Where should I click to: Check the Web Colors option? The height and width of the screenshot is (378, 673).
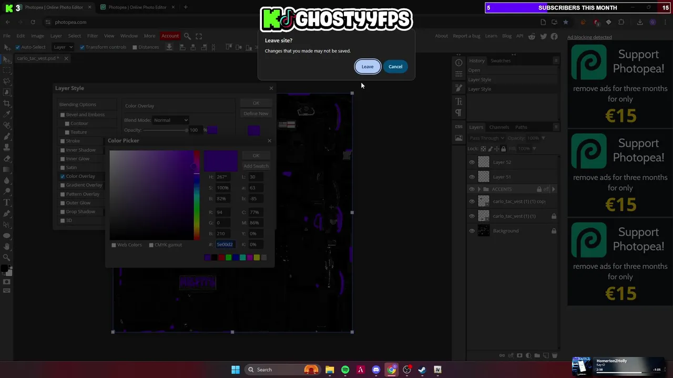click(x=114, y=245)
